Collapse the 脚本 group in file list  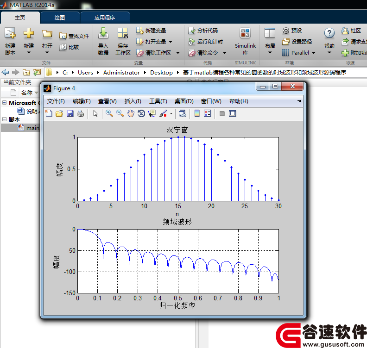pyautogui.click(x=4, y=119)
